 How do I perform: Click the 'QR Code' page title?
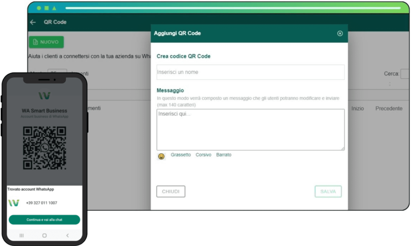[x=55, y=22]
